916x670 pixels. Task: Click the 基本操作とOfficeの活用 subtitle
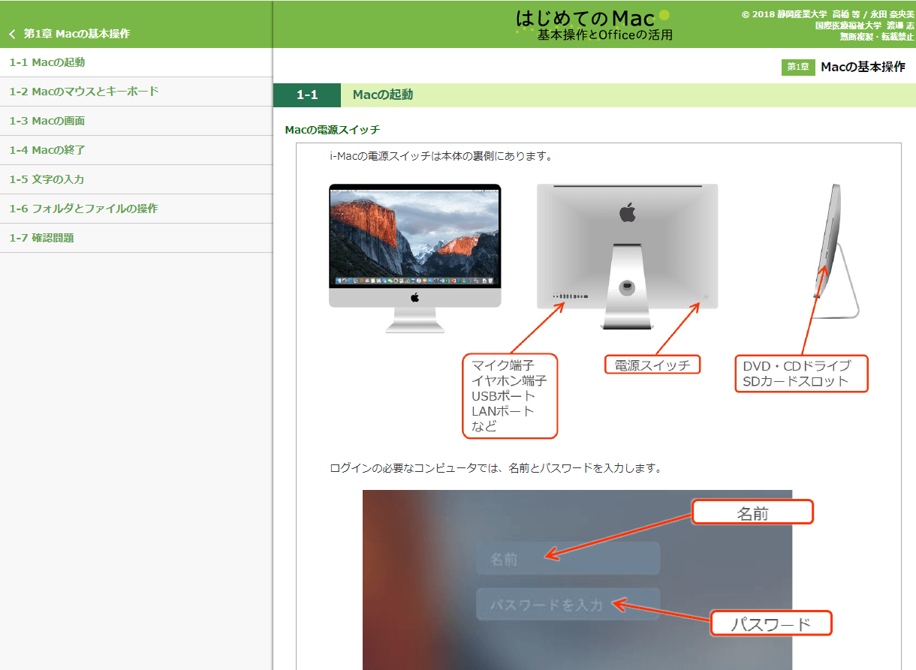[605, 35]
